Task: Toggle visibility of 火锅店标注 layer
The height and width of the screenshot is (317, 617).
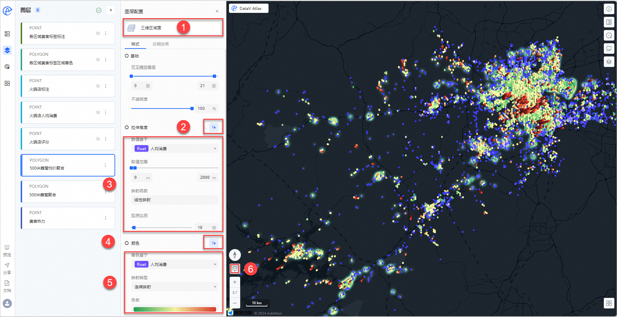Action: (98, 86)
